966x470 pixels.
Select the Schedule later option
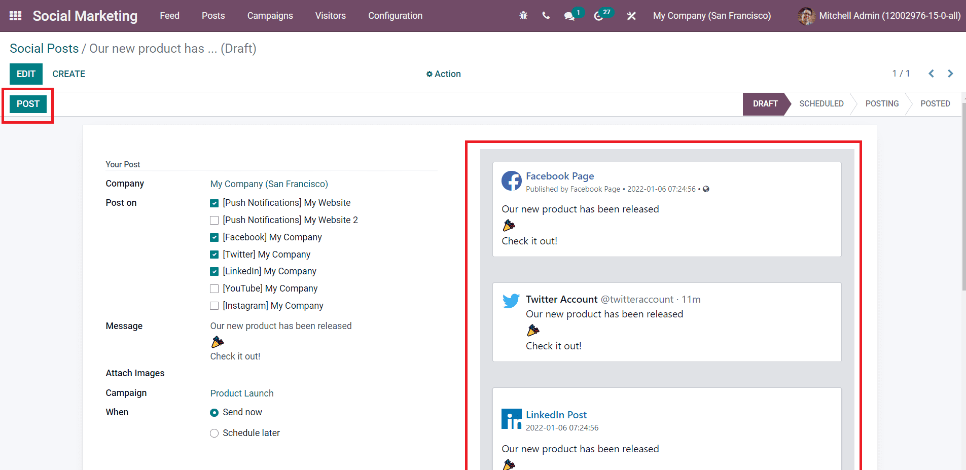pyautogui.click(x=214, y=433)
